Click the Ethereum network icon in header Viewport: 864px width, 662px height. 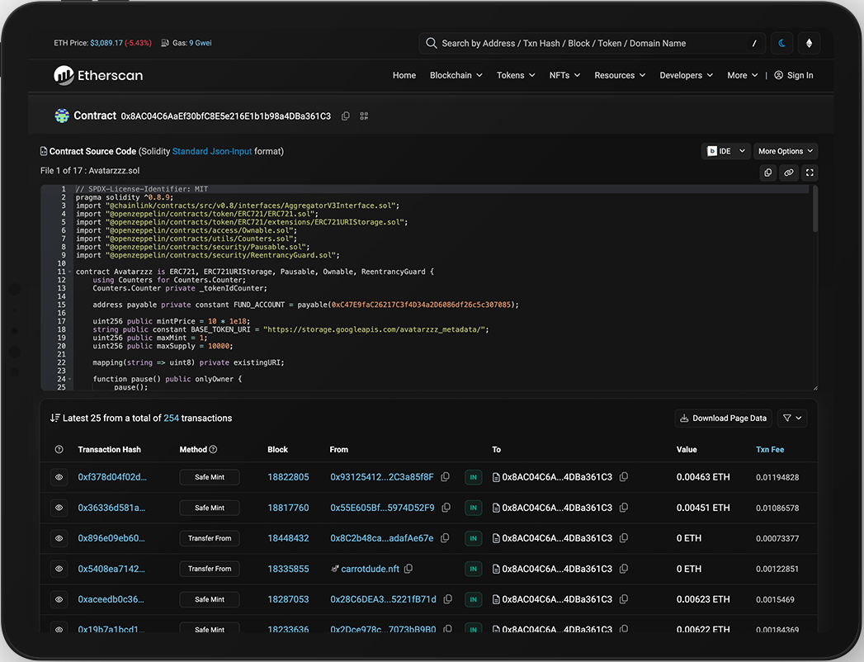tap(809, 44)
